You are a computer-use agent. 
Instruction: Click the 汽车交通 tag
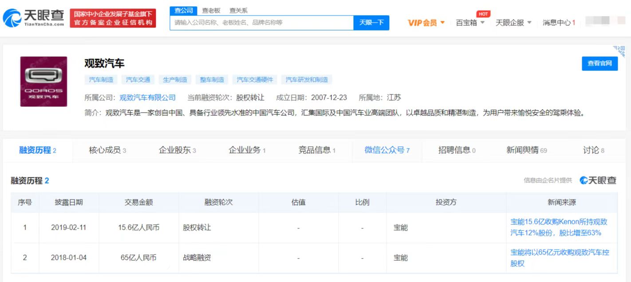point(138,80)
